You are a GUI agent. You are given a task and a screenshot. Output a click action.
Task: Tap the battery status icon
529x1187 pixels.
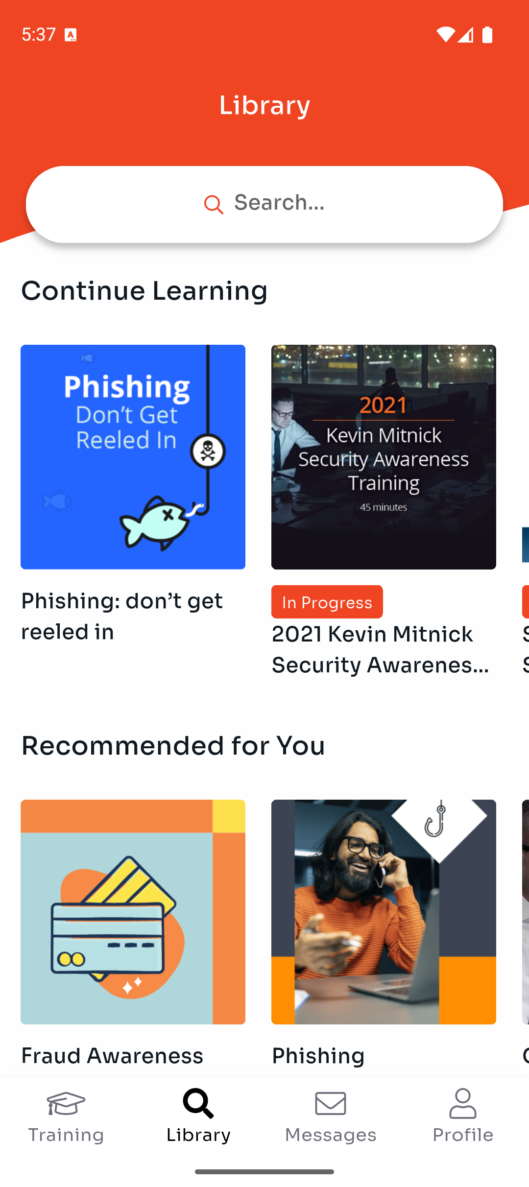tap(487, 35)
